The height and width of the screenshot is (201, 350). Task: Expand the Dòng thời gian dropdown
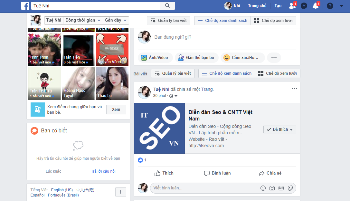click(83, 20)
